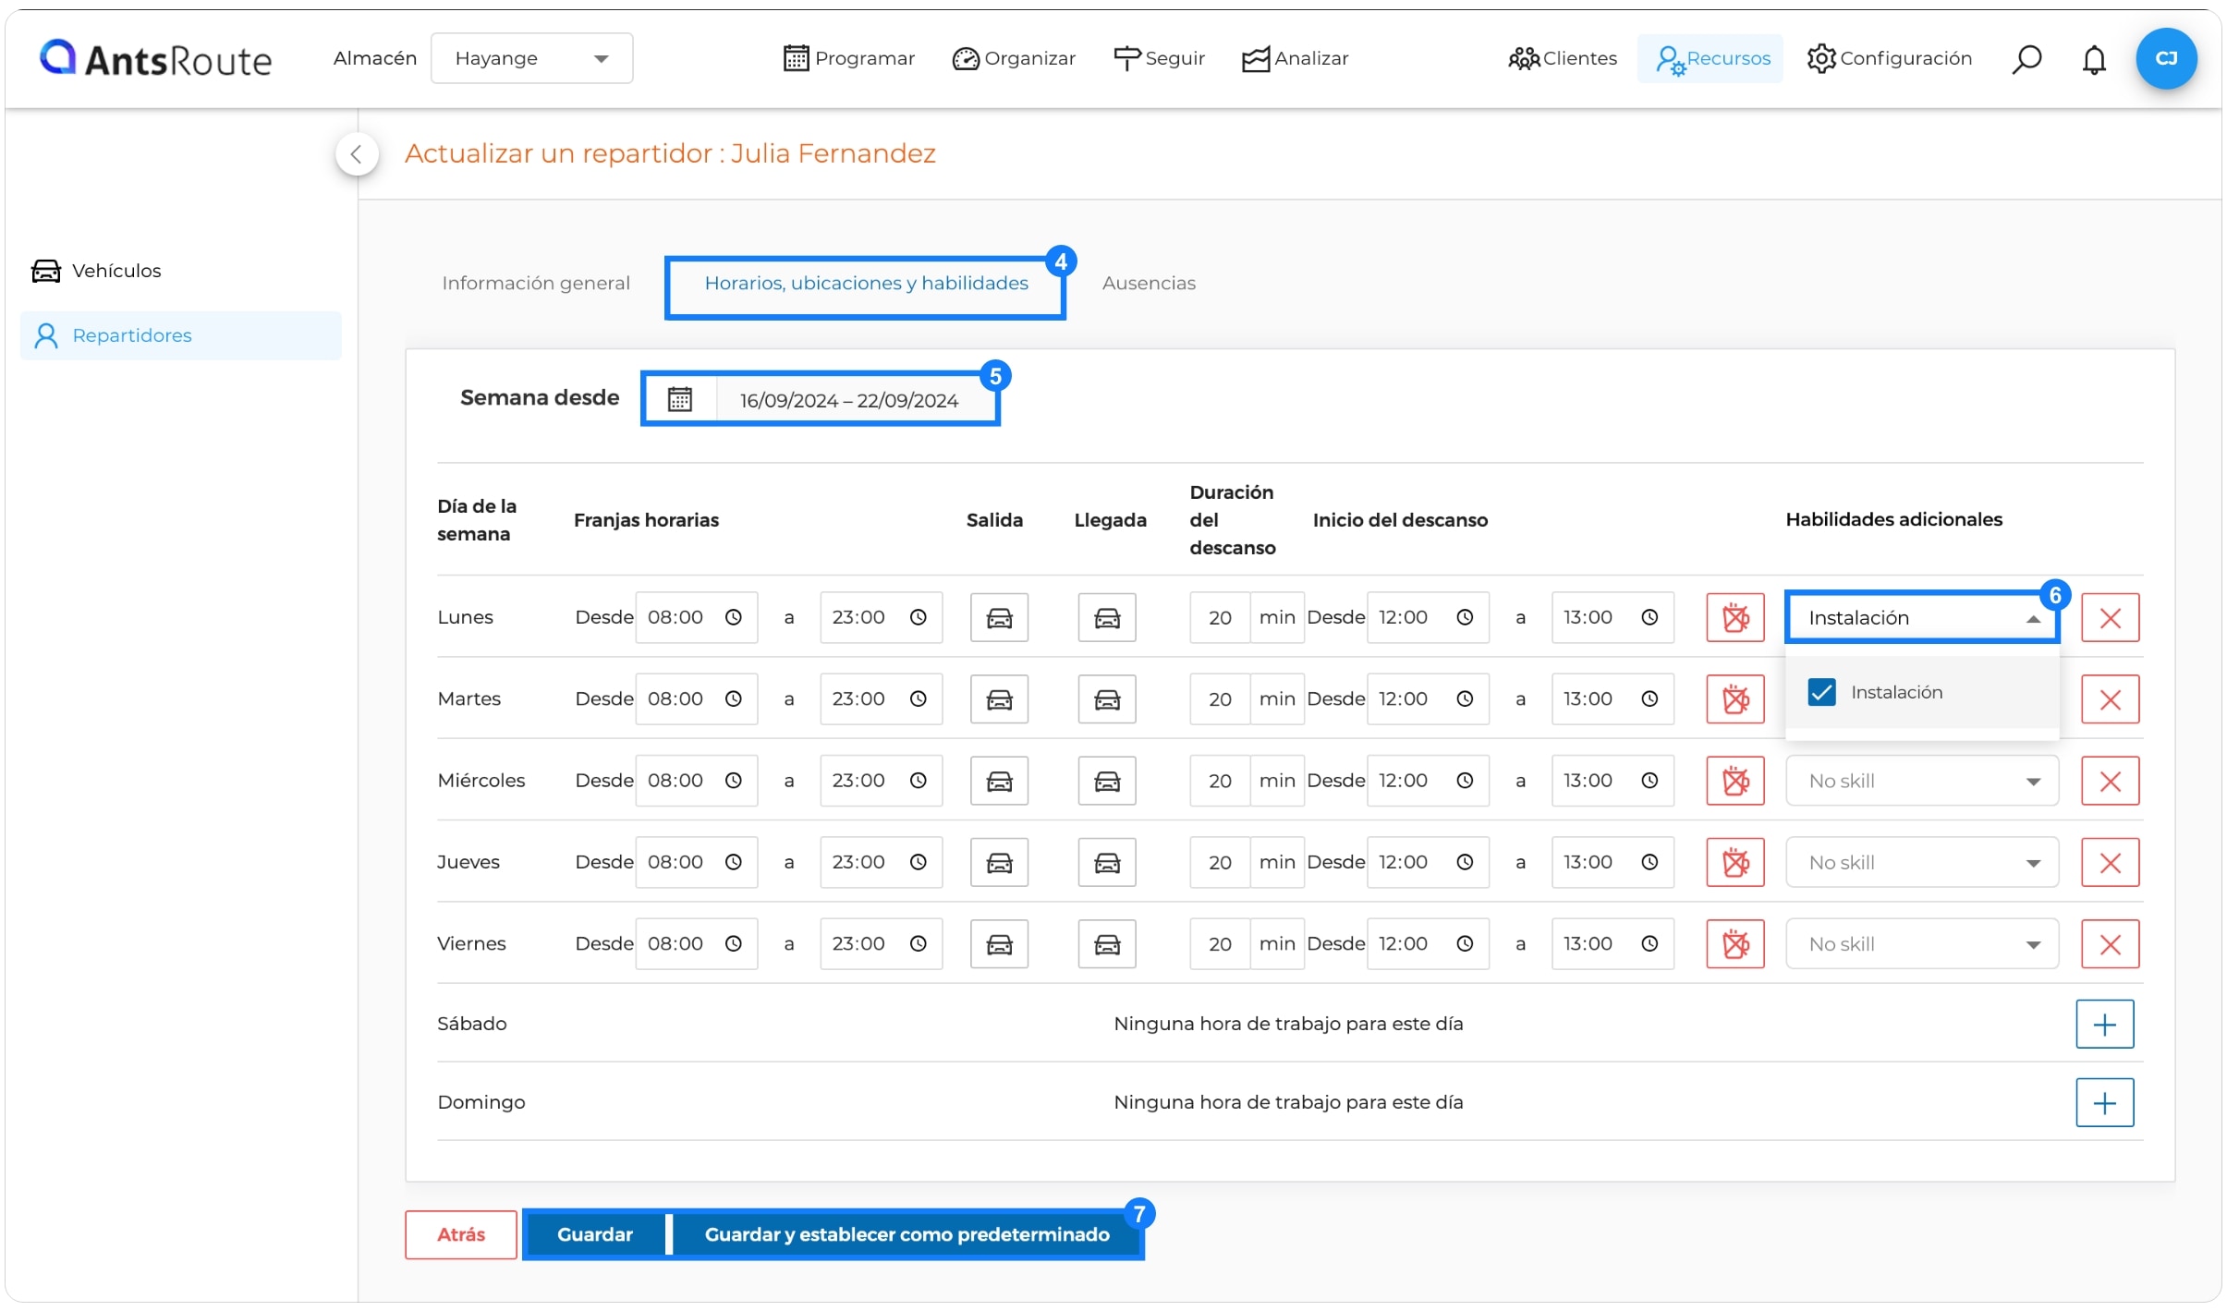Click the Atrás button
The height and width of the screenshot is (1311, 2227).
460,1234
